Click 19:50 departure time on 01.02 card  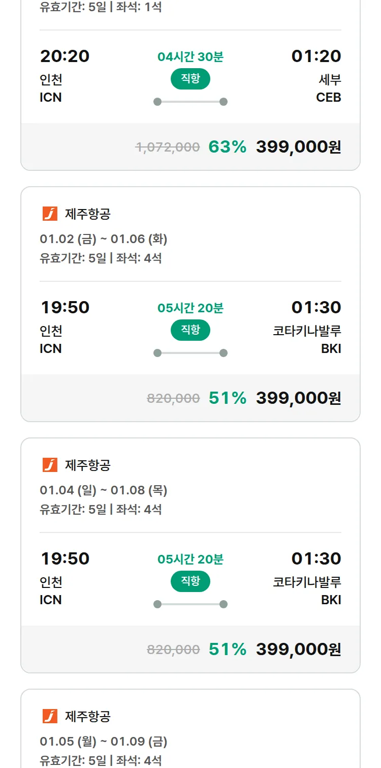point(65,308)
